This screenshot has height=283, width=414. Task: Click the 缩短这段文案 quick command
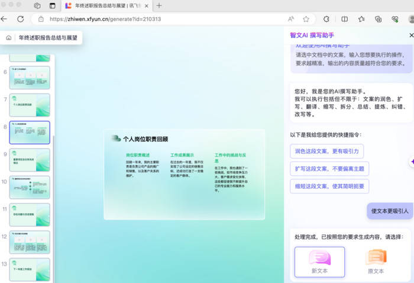click(329, 186)
